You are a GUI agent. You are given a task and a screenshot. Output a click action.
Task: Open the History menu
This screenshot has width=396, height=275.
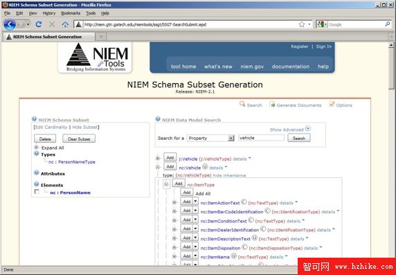(48, 13)
